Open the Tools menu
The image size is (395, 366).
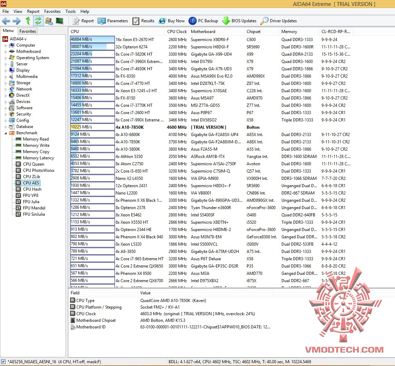70,11
